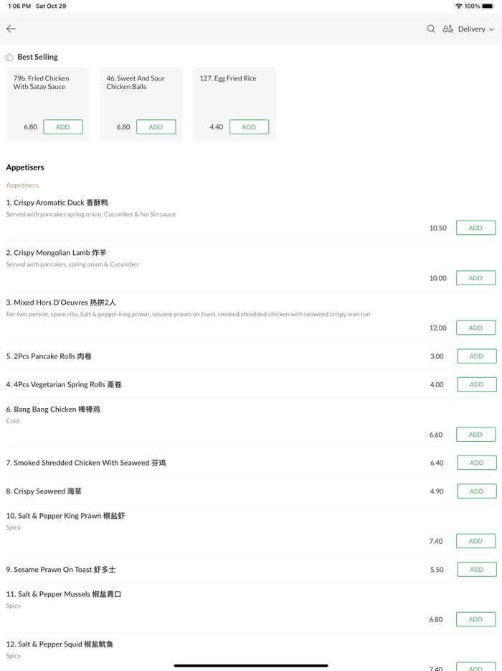502x671 pixels.
Task: Add Crispy Aromatic Duck to basket
Action: pyautogui.click(x=475, y=228)
